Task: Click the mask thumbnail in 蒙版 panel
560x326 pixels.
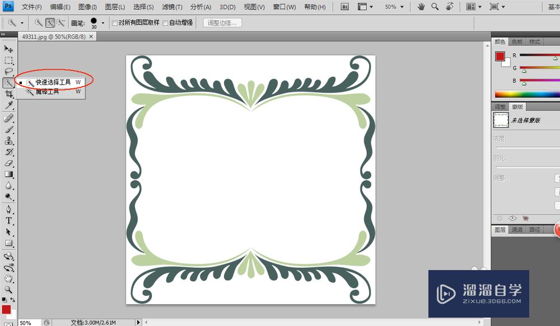Action: click(501, 120)
